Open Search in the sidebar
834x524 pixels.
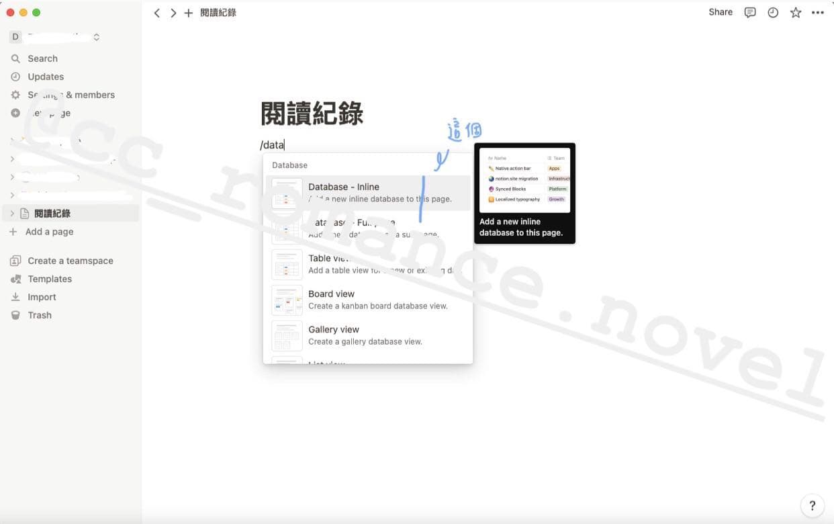[42, 58]
